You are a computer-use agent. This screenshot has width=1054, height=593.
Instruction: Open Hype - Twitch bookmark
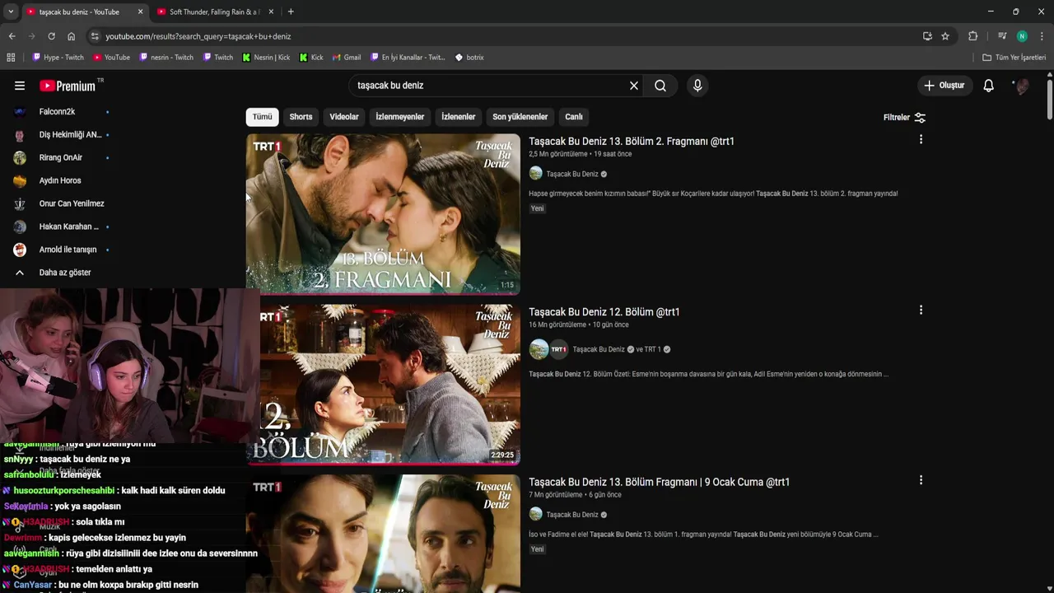(x=58, y=58)
